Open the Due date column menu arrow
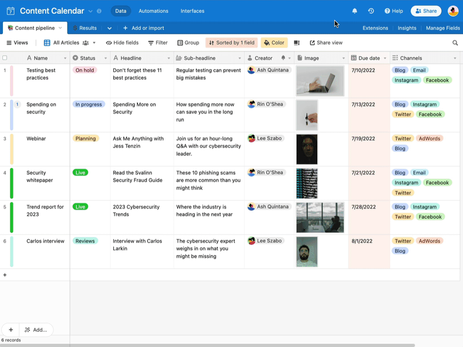 coord(385,58)
